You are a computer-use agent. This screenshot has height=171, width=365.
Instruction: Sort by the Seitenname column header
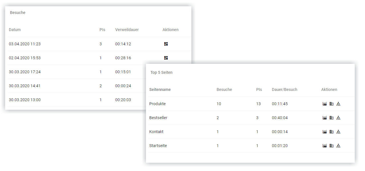pyautogui.click(x=160, y=89)
